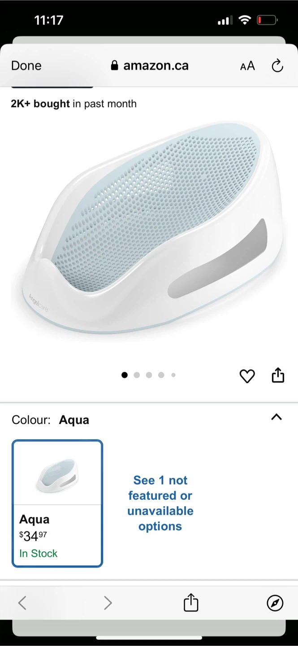The height and width of the screenshot is (646, 298).
Task: Tap the amazon.ca address text
Action: [x=156, y=65]
